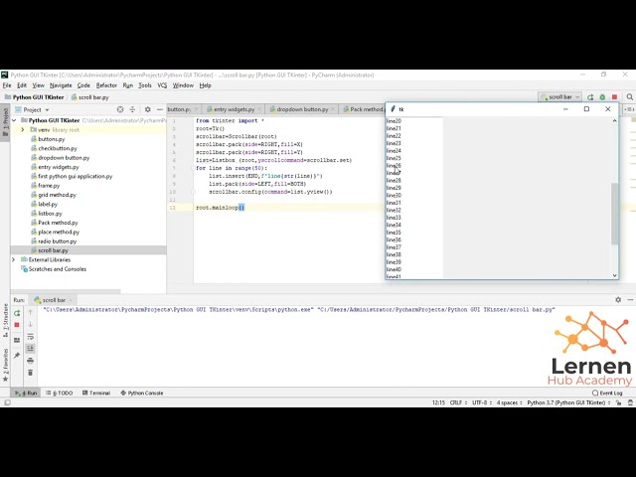Open Run panel settings gear

point(618,300)
